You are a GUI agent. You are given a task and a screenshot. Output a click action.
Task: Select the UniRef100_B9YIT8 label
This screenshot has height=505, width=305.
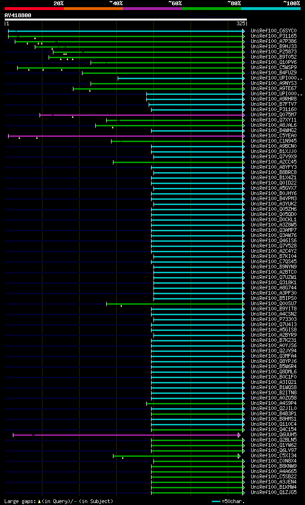(x=274, y=309)
